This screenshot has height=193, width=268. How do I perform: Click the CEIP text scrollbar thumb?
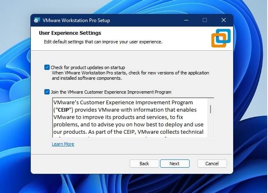(x=211, y=109)
